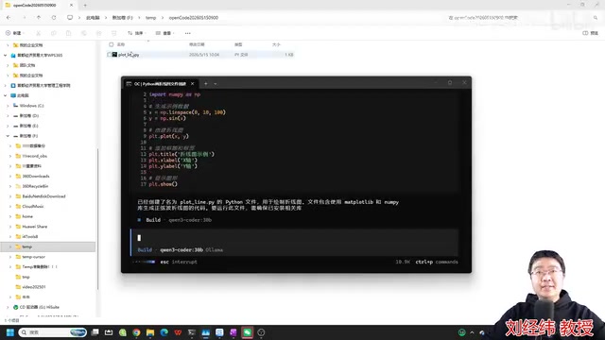This screenshot has width=605, height=340.
Task: Click the rename icon in Explorer toolbar
Action: pos(84,33)
